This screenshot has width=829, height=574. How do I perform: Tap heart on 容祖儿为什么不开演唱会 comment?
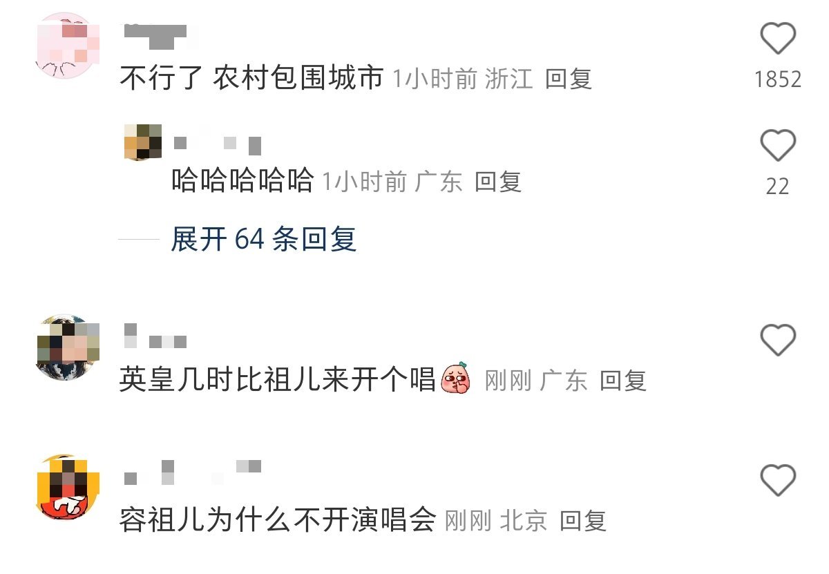tap(778, 480)
